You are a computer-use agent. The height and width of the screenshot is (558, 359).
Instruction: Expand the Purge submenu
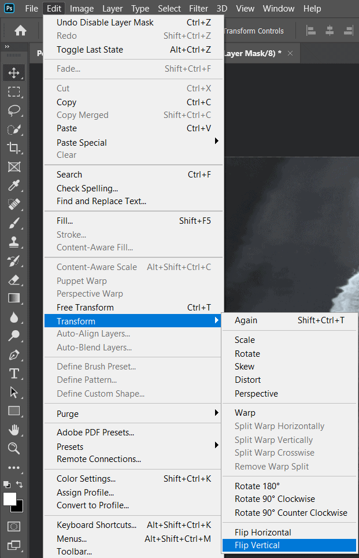pos(134,413)
